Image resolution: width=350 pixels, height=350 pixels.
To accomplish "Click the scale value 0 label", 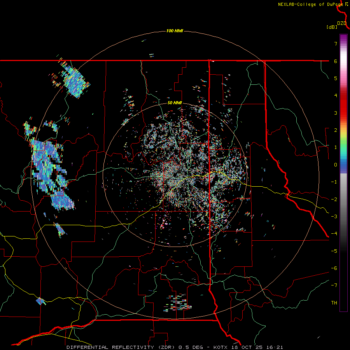I will pos(336,165).
